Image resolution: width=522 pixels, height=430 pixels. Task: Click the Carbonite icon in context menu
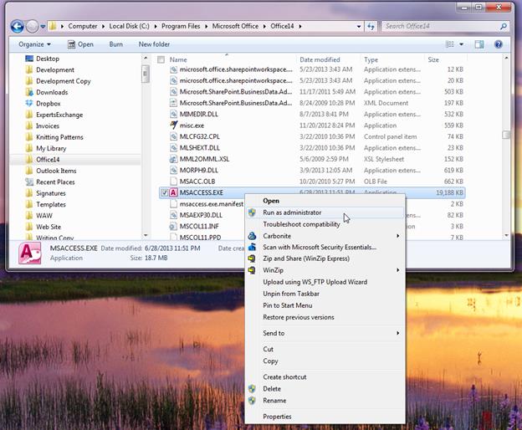point(252,236)
